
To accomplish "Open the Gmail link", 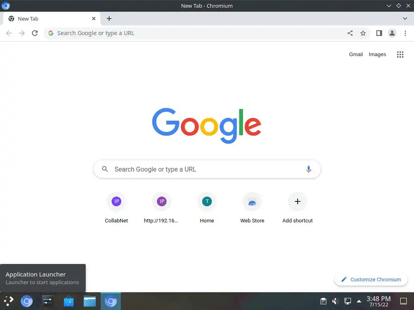I will click(x=356, y=54).
